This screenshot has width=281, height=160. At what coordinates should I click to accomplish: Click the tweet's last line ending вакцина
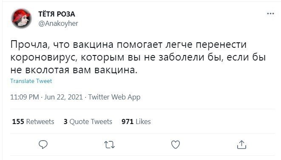(74, 70)
